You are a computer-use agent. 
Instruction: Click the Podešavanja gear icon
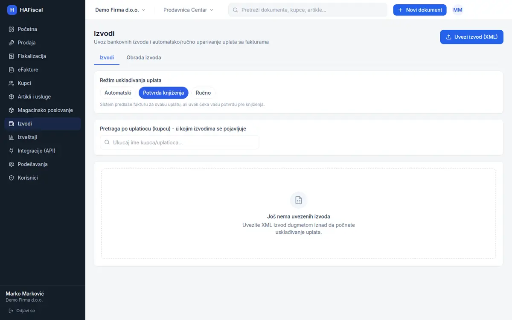(x=12, y=164)
